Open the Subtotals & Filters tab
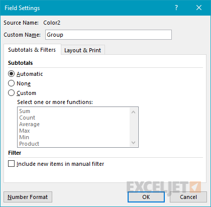 [x=32, y=50]
